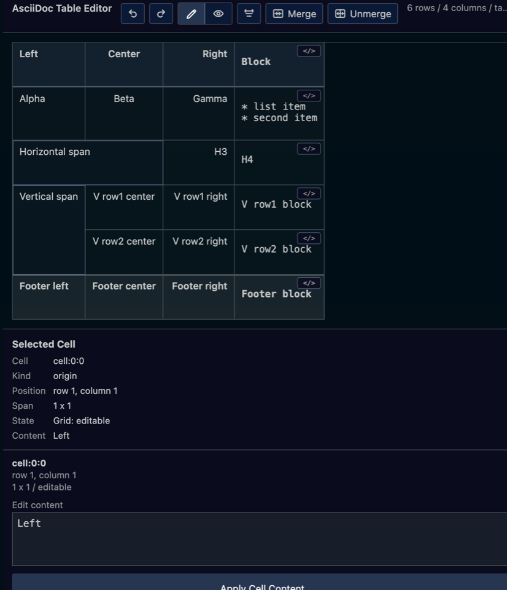Select the V row1 right cell
The width and height of the screenshot is (507, 590).
click(199, 207)
